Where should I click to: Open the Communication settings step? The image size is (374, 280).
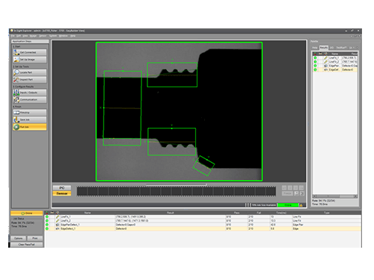(30, 99)
